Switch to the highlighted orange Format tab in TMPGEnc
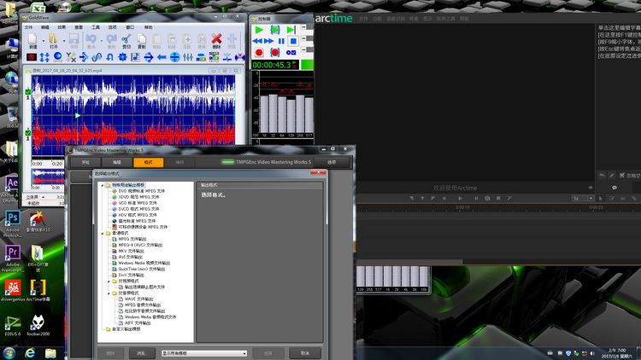This screenshot has width=641, height=360. coord(149,162)
